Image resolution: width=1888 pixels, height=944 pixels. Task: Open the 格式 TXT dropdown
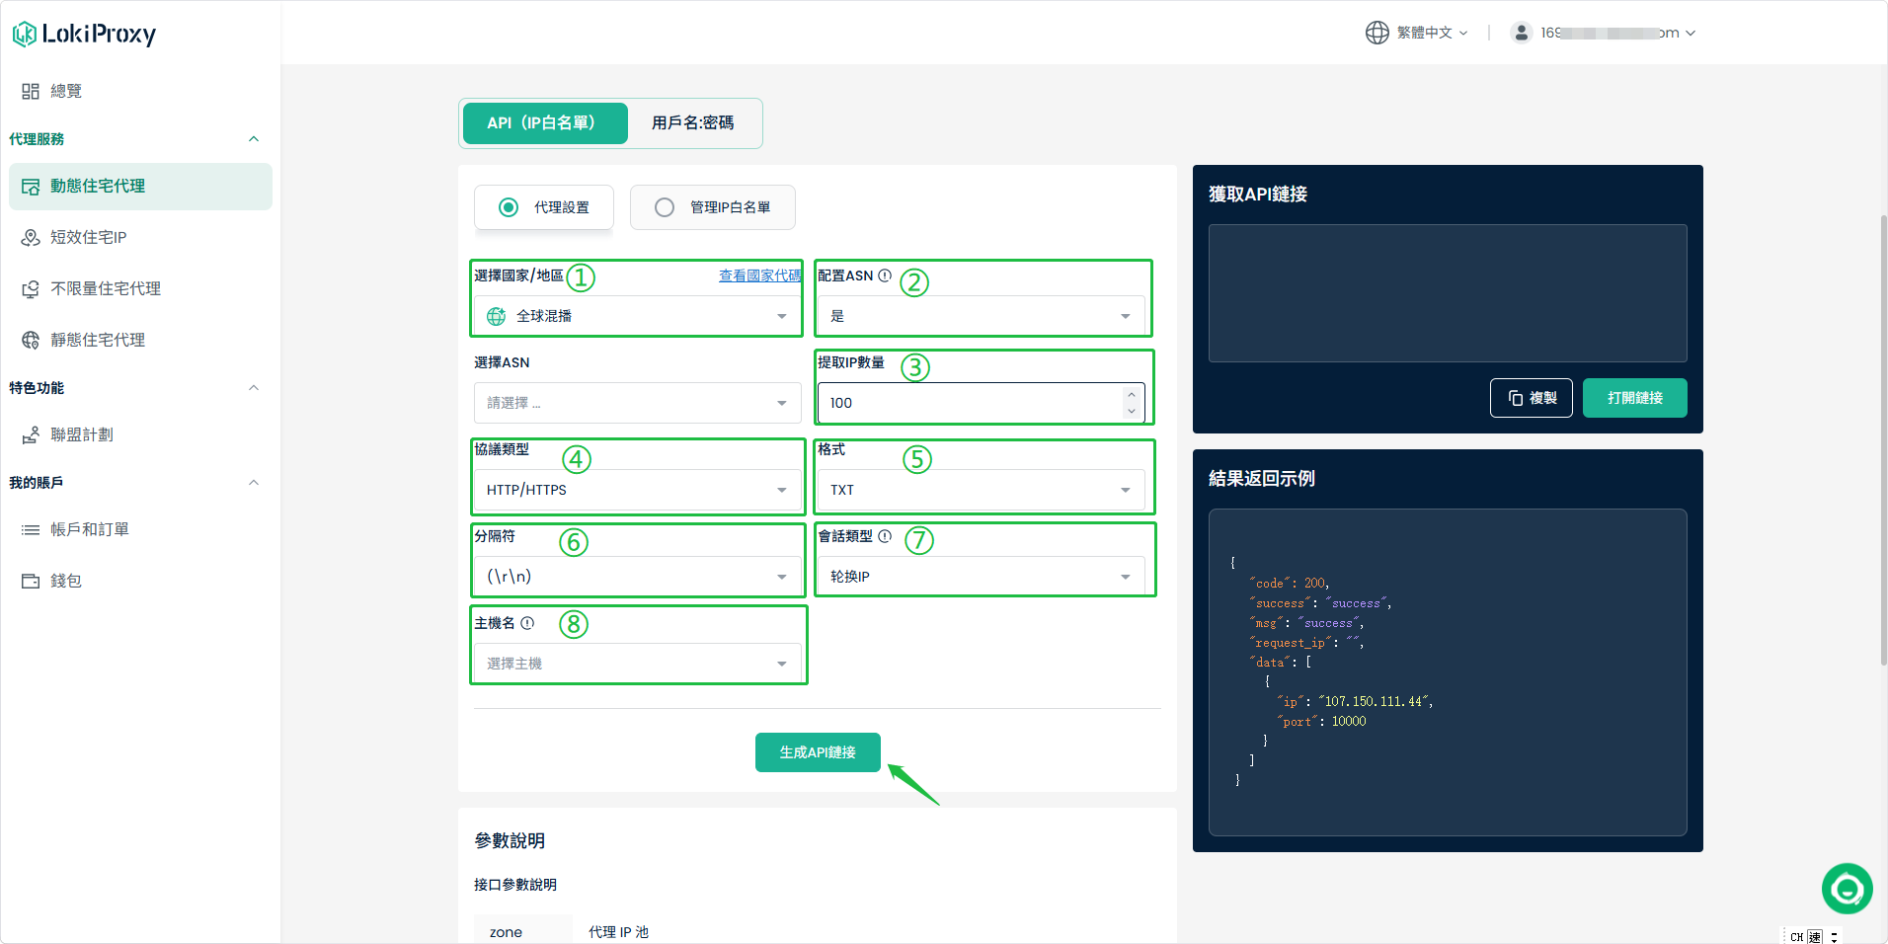[x=982, y=490]
